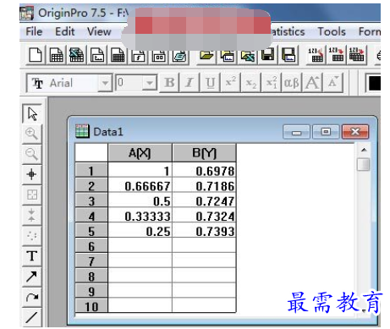Select the Draw Data tool

click(x=32, y=235)
